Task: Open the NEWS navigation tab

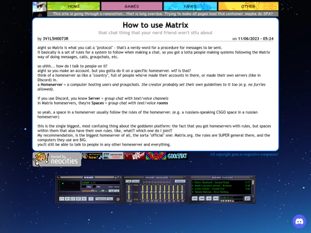Action: [190, 6]
